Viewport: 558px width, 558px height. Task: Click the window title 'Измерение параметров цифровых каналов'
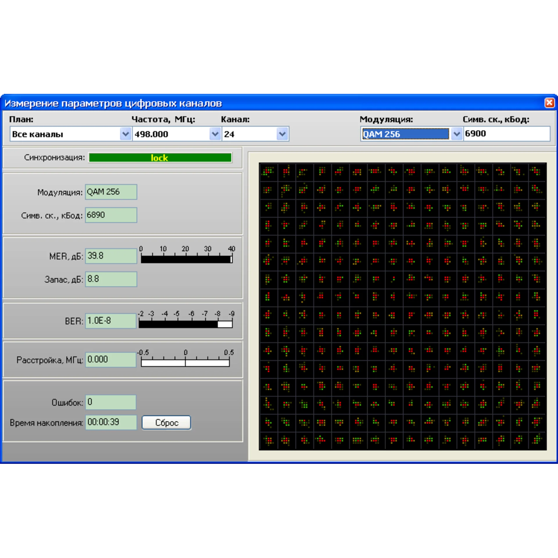113,103
